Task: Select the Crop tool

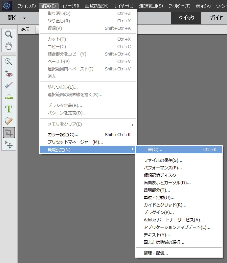Action: coord(9,133)
